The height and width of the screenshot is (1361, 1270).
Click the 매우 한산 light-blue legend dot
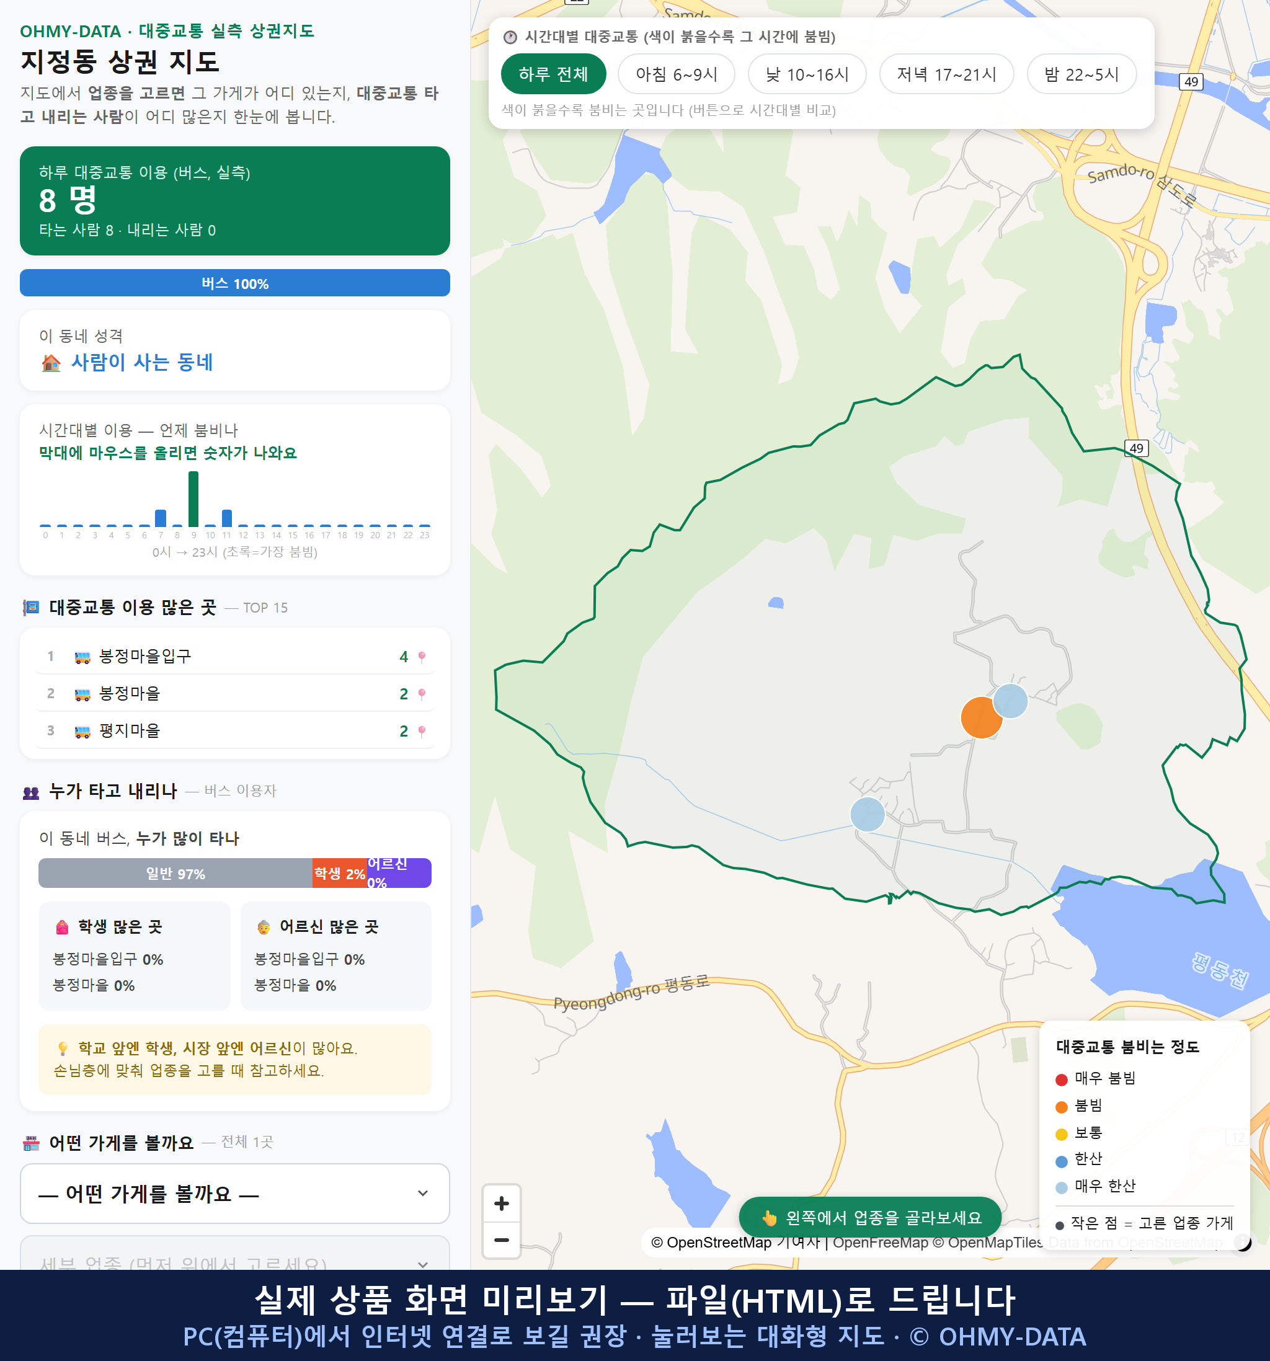pyautogui.click(x=1061, y=1188)
